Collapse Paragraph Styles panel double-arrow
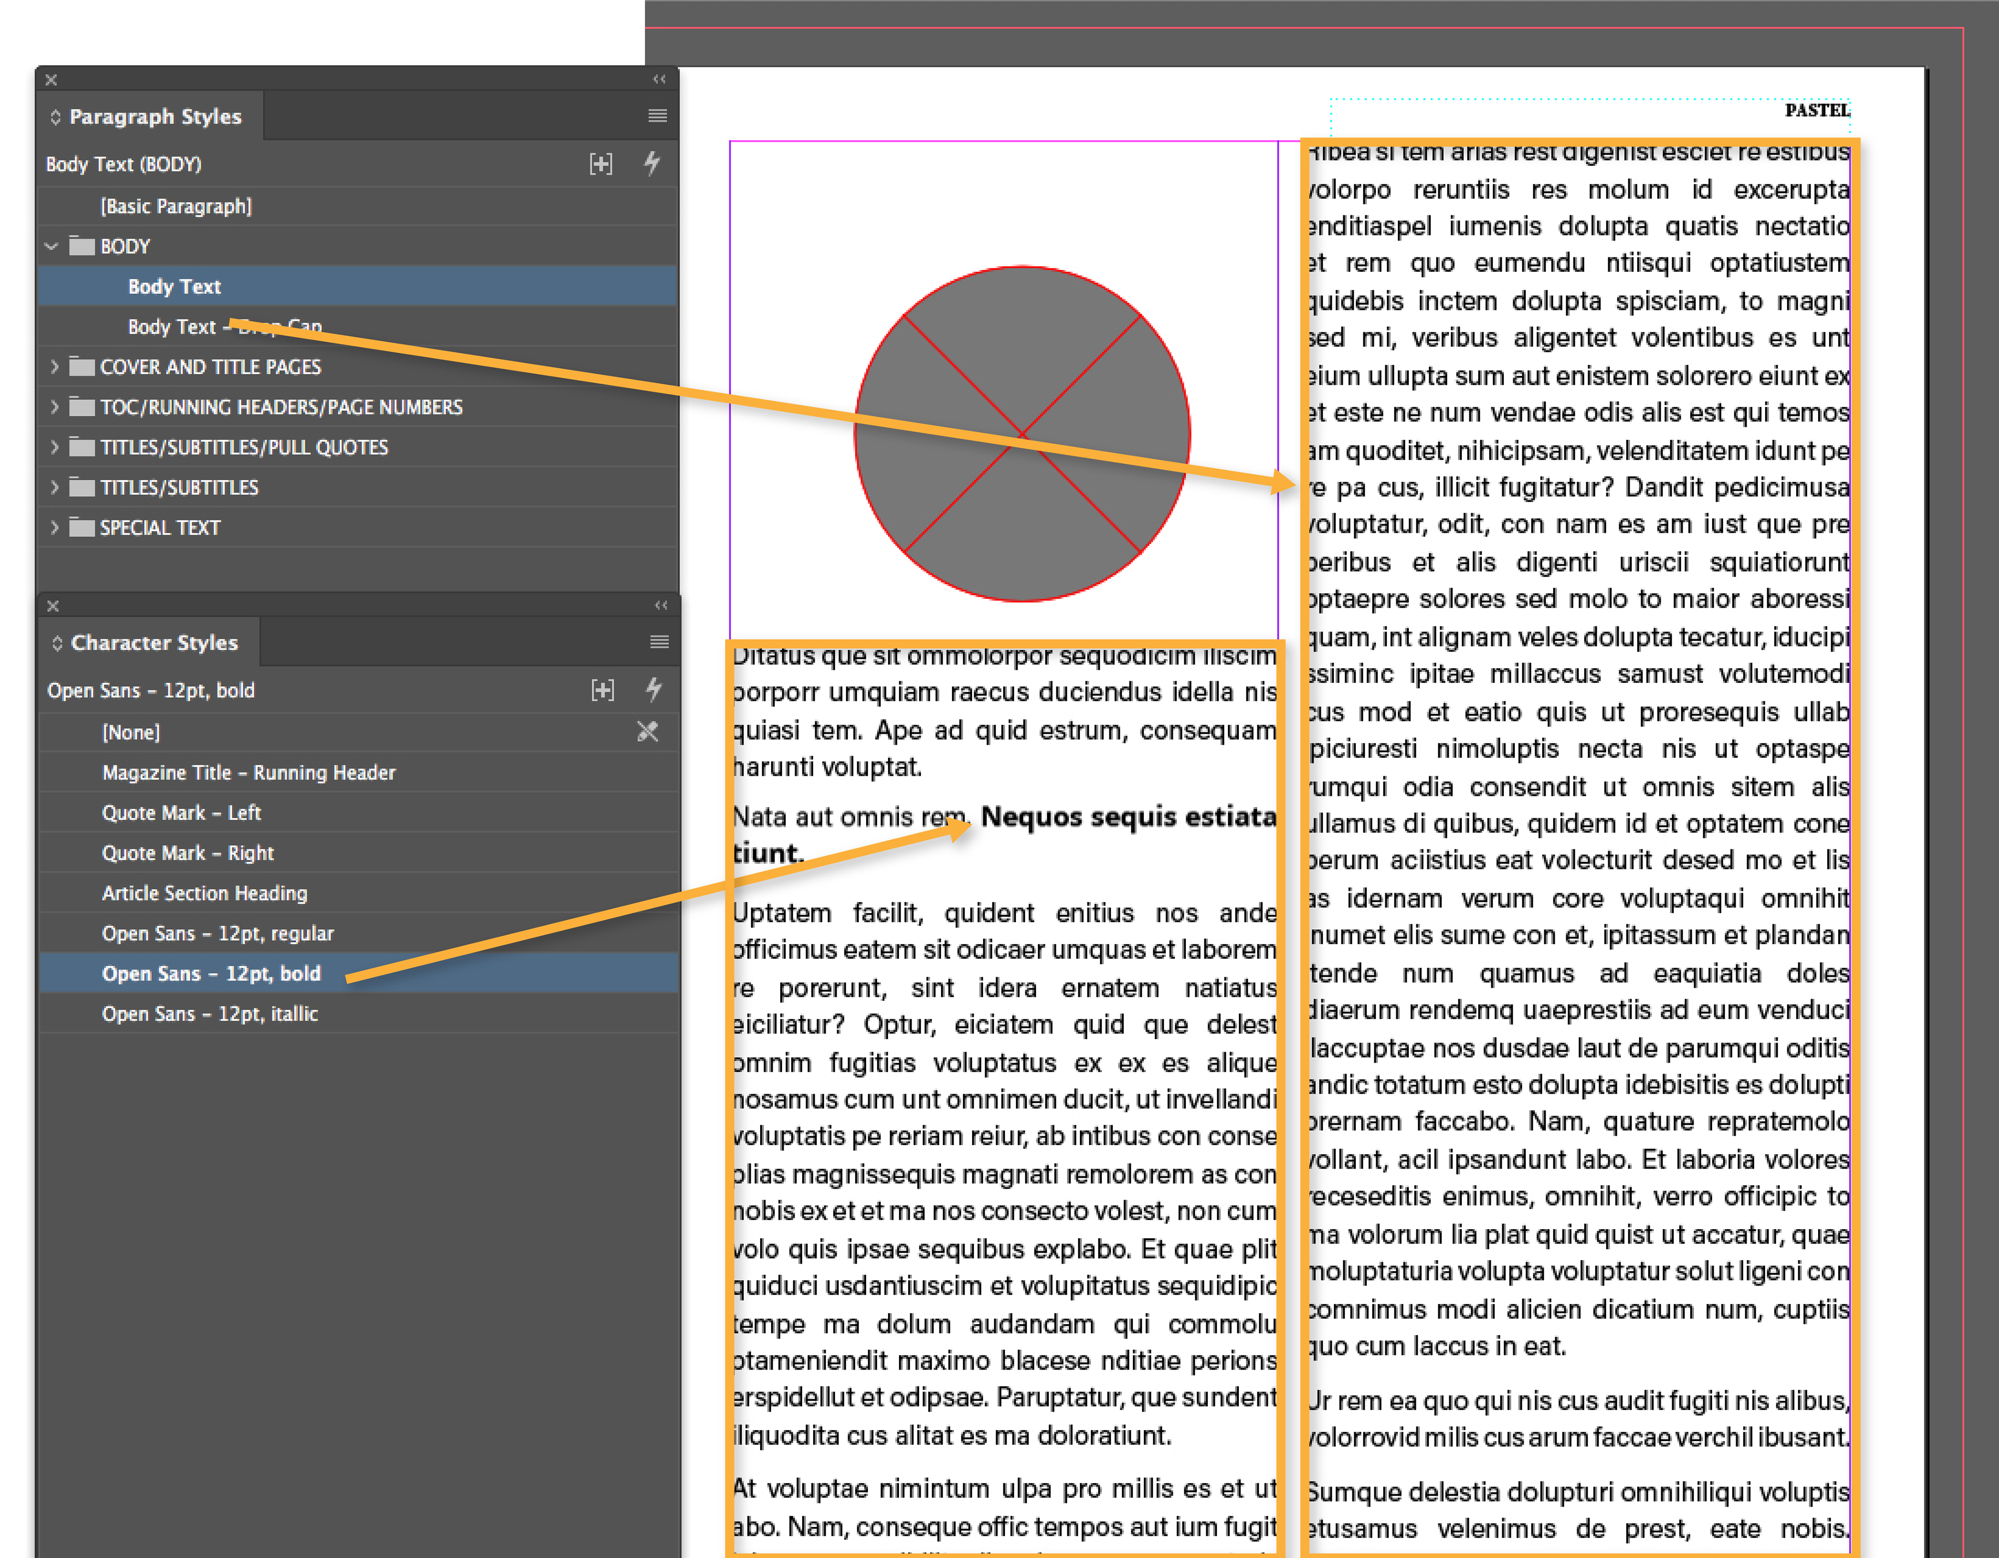 click(659, 79)
